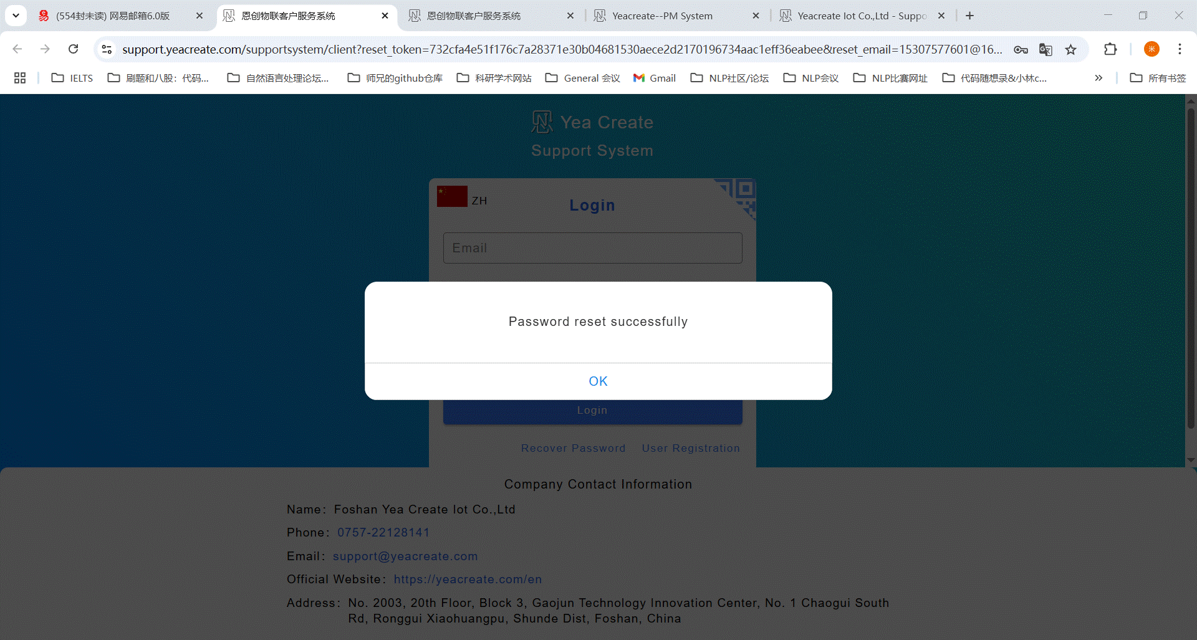Switch to the 网易邮箱6.0版 mail tab
This screenshot has height=640, width=1197.
pyautogui.click(x=112, y=16)
